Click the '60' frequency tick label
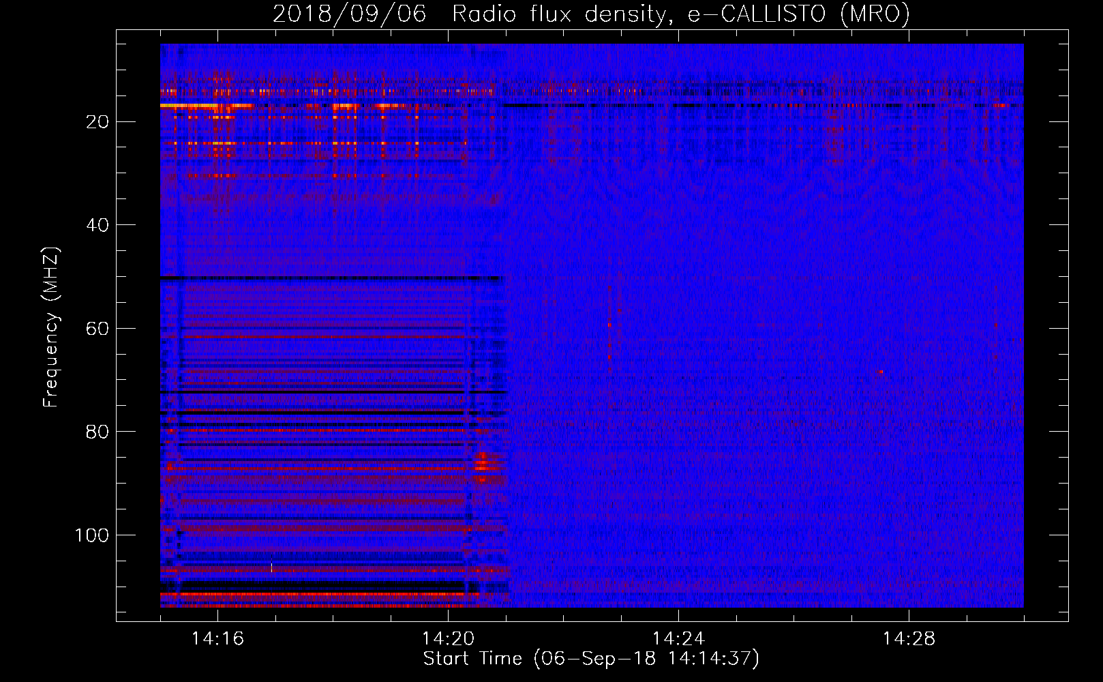Screen dimensions: 1103x682 (98, 329)
